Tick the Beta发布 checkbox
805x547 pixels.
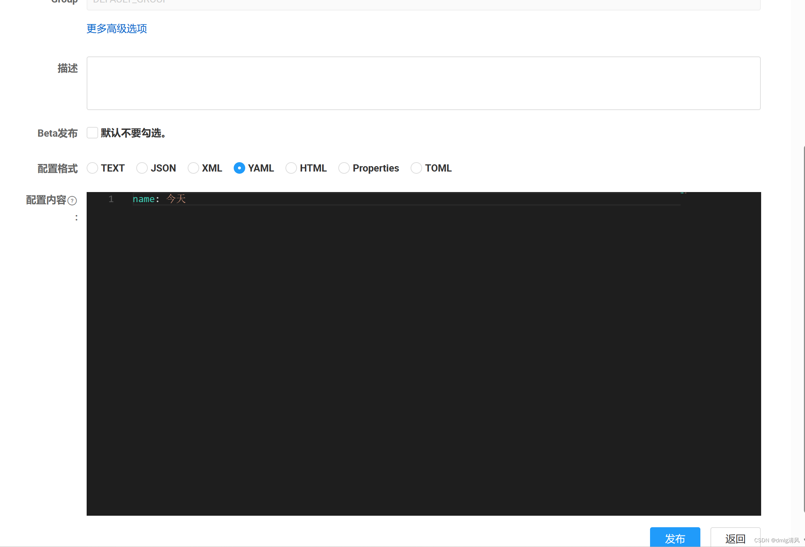coord(92,133)
